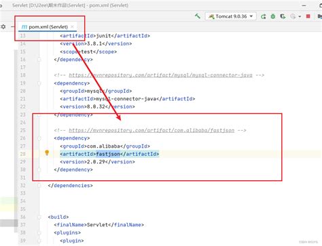Click the highlighted fastjson artifactId text

click(x=108, y=154)
